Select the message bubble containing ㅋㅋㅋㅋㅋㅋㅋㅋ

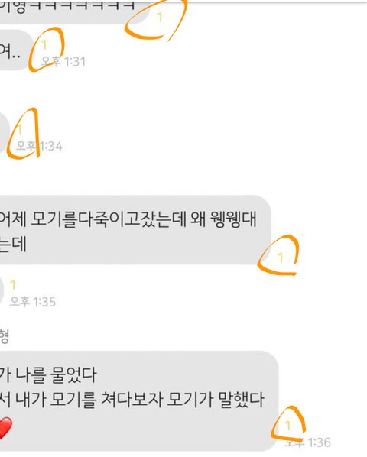coord(74,10)
